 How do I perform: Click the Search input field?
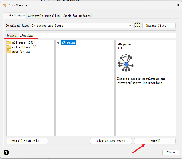[97, 35]
